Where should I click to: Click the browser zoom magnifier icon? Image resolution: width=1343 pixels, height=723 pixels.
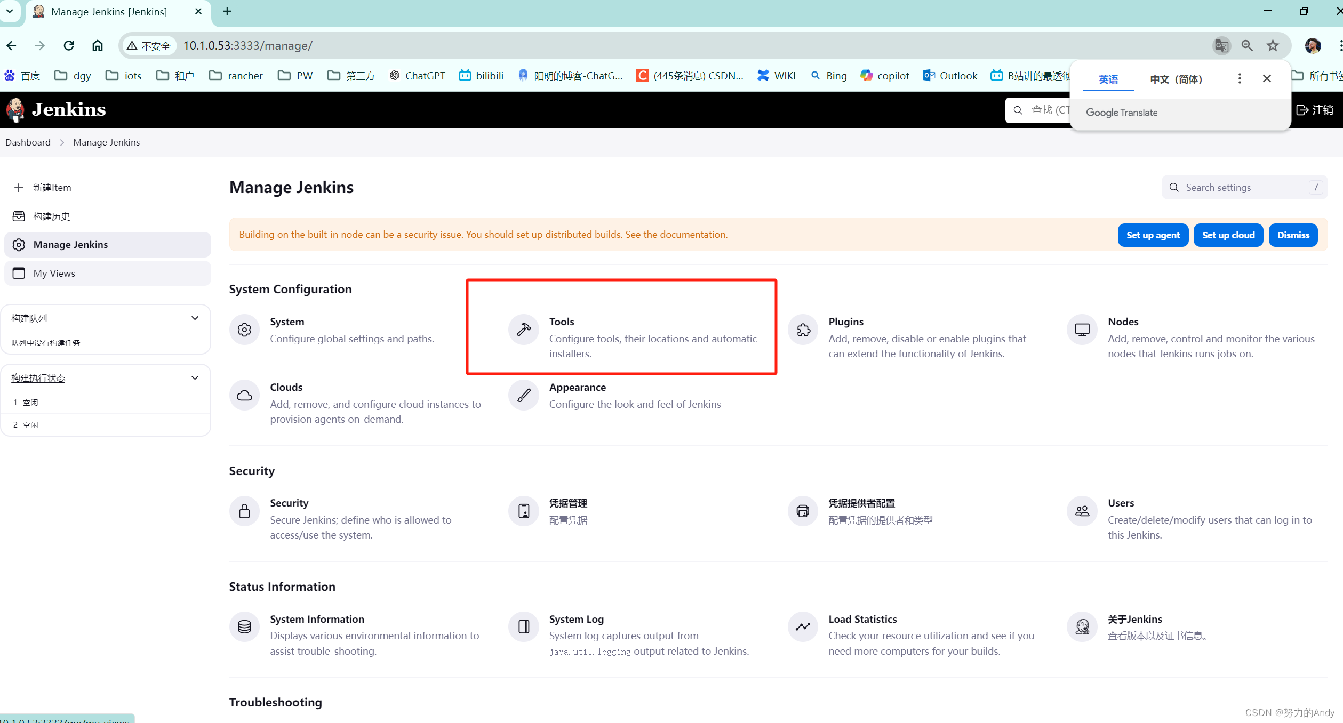(1247, 46)
